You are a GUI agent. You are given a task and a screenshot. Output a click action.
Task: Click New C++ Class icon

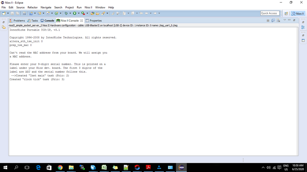click(x=56, y=13)
